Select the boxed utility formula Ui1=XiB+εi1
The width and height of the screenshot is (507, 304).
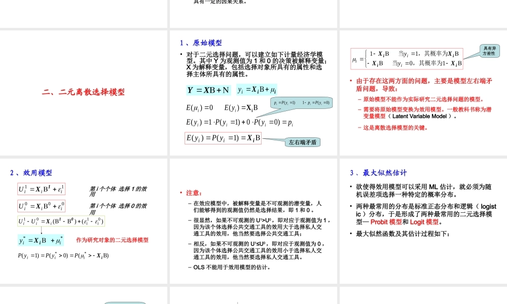tap(42, 189)
